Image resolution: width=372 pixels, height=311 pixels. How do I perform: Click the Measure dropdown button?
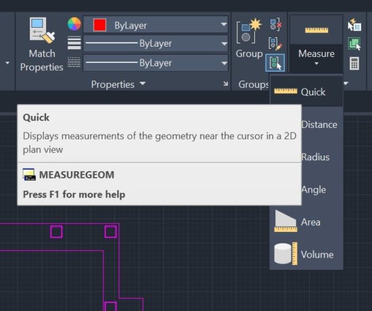(x=317, y=58)
